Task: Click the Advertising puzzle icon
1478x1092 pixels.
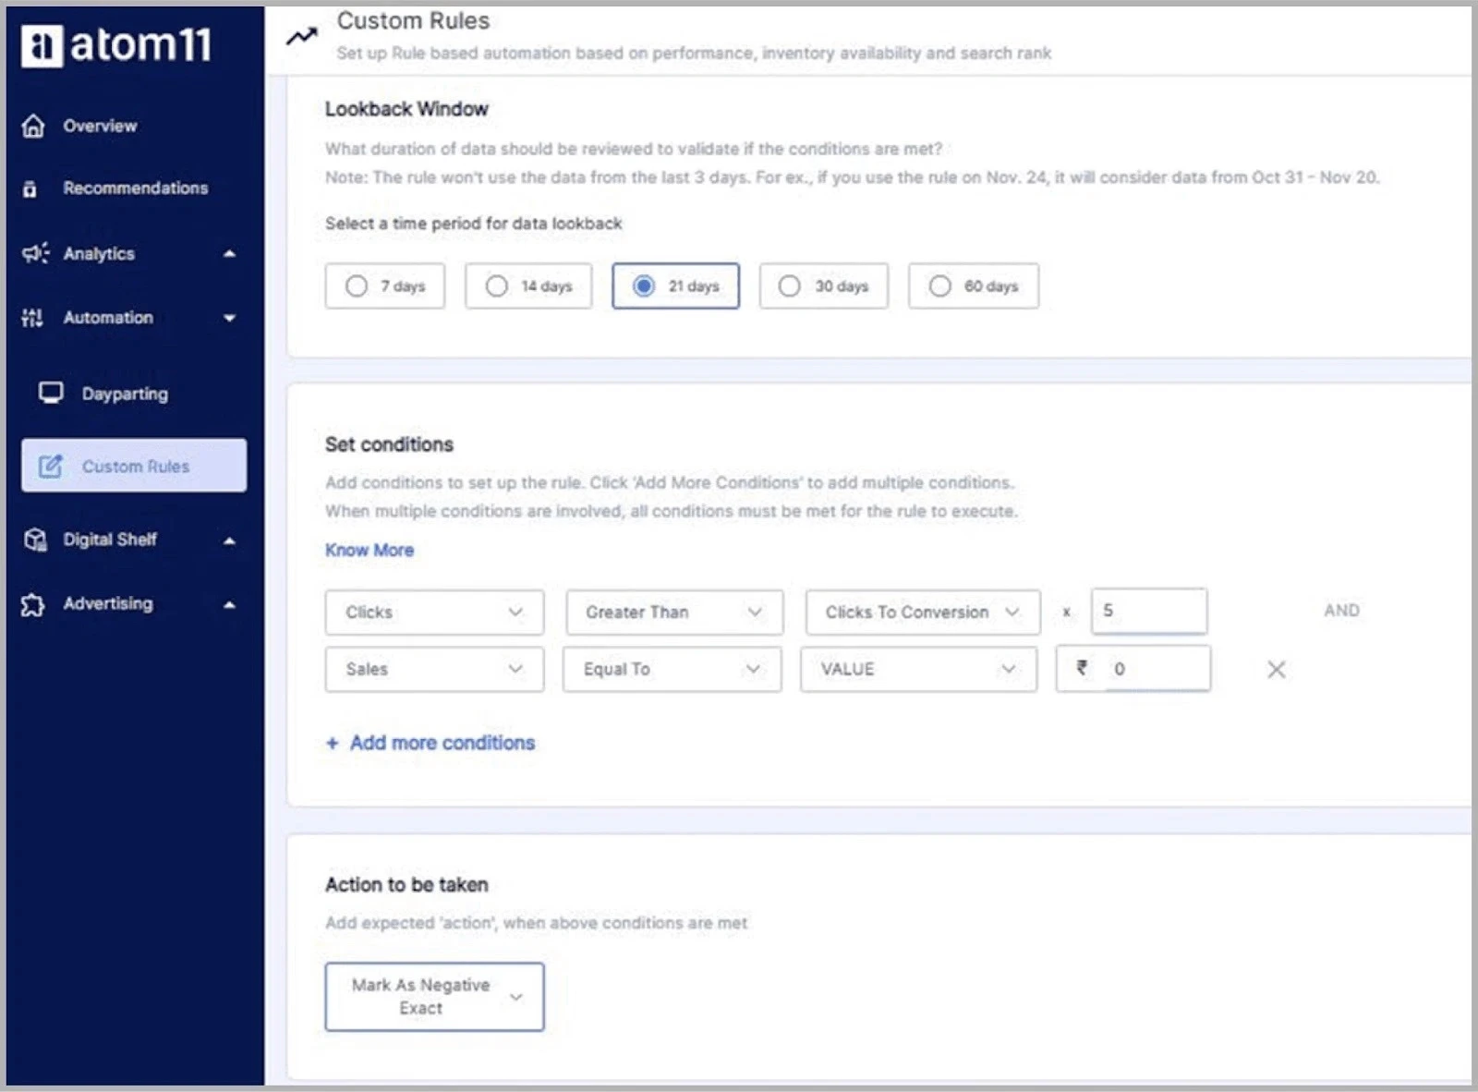Action: tap(33, 604)
